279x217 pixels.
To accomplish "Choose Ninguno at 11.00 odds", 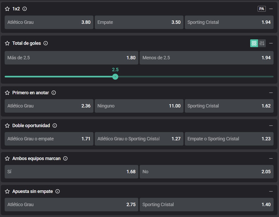I will (x=139, y=106).
